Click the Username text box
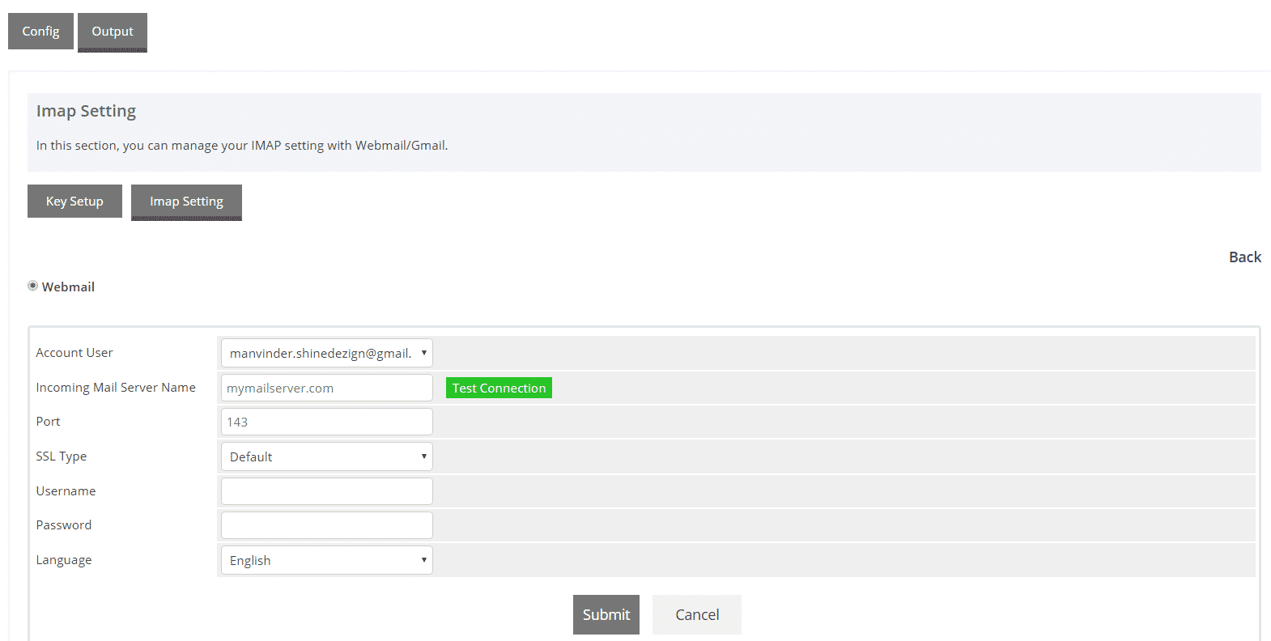This screenshot has height=641, width=1271. pyautogui.click(x=326, y=491)
